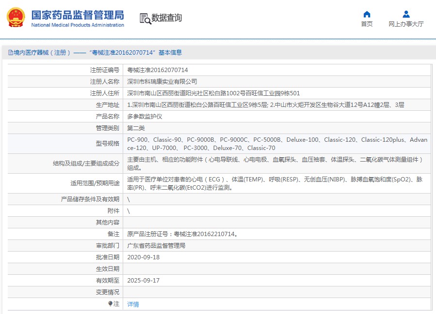Image resolution: width=436 pixels, height=314 pixels.
Task: Select 第二类 management category value
Action: pyautogui.click(x=136, y=128)
